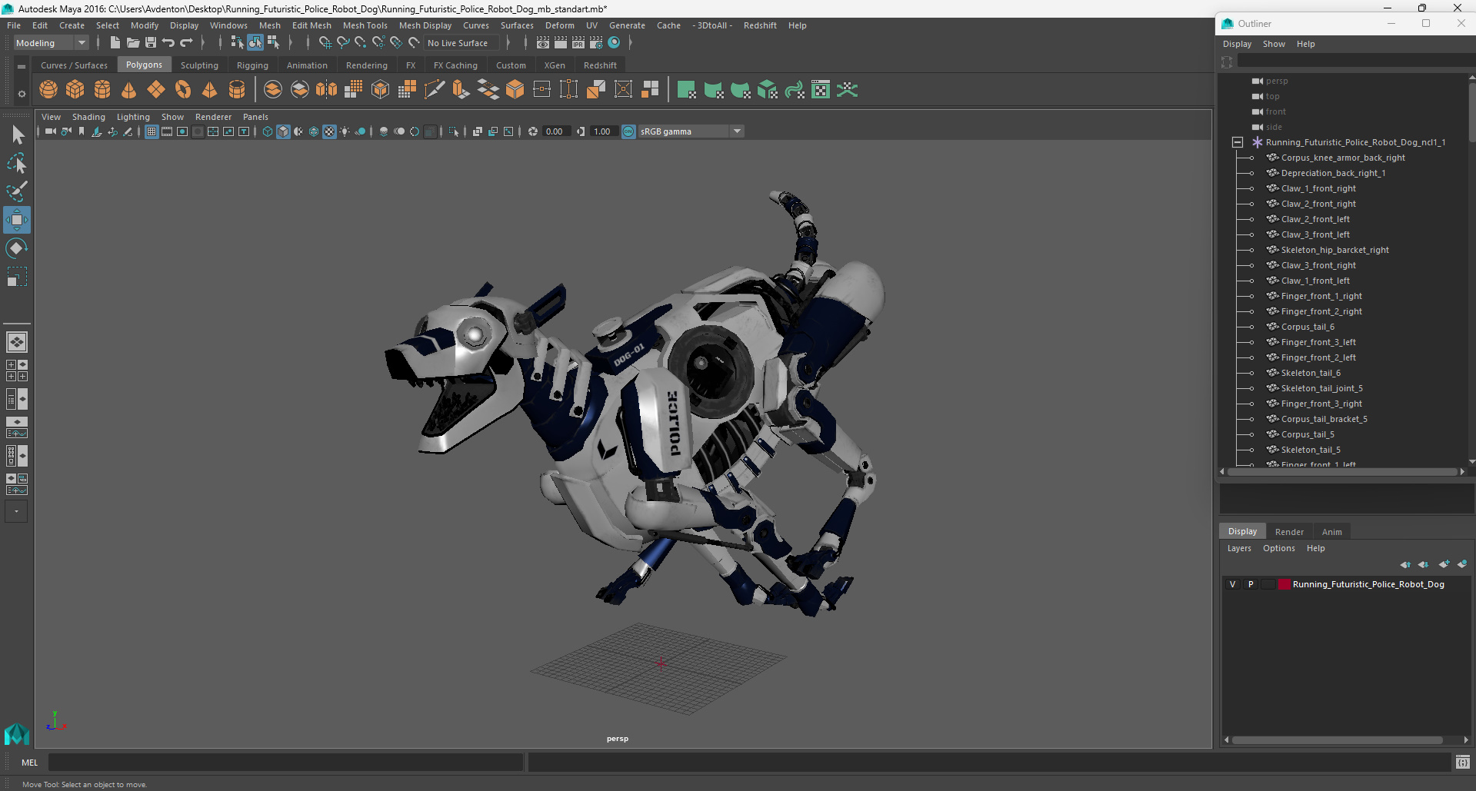This screenshot has width=1476, height=791.
Task: Toggle color management ON button
Action: tap(628, 131)
